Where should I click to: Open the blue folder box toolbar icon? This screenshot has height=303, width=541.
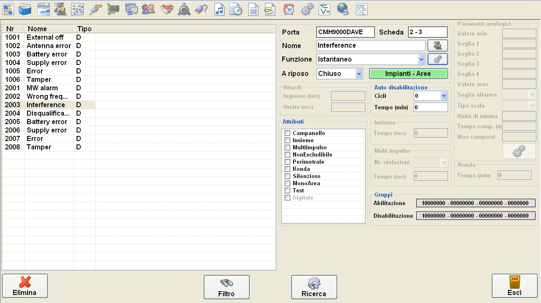pos(25,9)
